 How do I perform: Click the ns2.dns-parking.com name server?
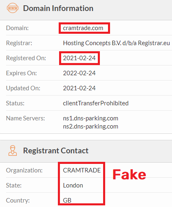click(x=90, y=126)
